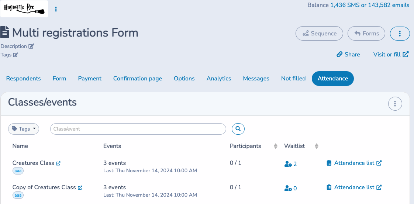This screenshot has height=204, width=414.
Task: Open the Attendance list for Copy of Creatures Class
Action: (354, 187)
